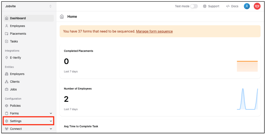Click the Avg Time to Complete Task title
Viewport: 266px width, 134px height.
coord(81,126)
